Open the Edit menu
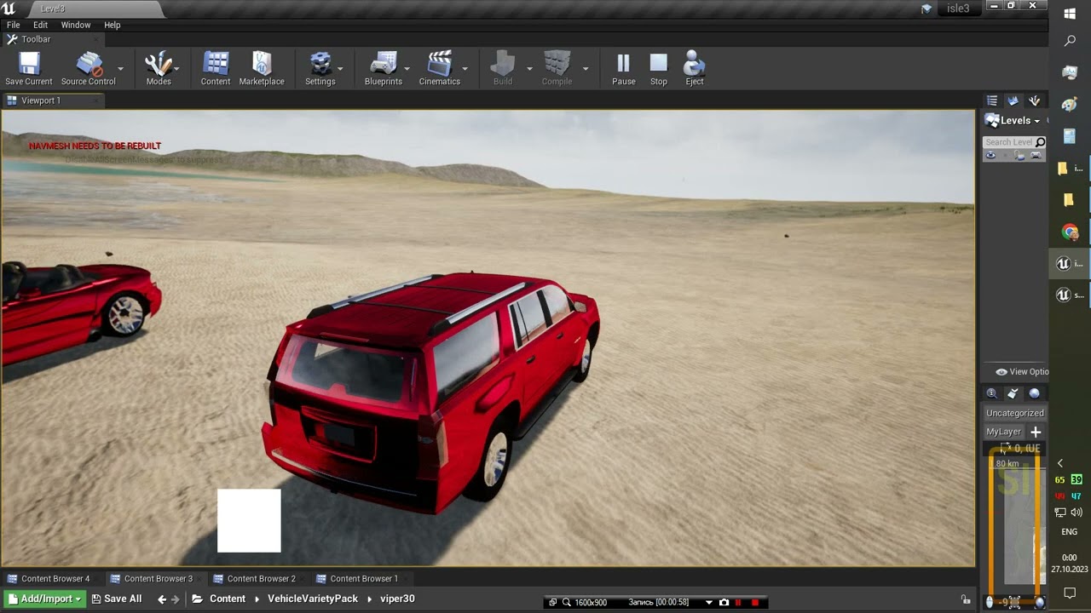1091x613 pixels. 41,26
